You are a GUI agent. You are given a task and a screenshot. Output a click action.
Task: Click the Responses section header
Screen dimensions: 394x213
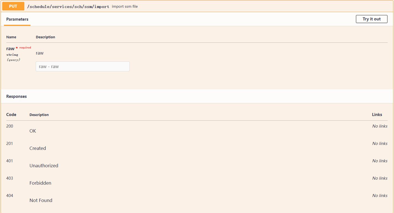click(16, 96)
